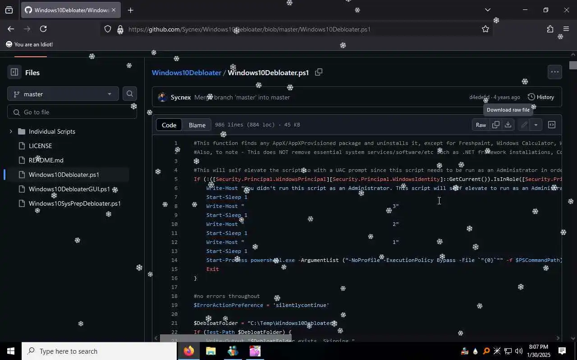Open the list all tabs dropdown
Screen dimensions: 577x360
tap(487, 10)
